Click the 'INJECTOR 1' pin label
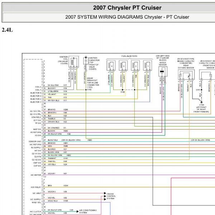Image resolution: width=215 pixels, height=215 pixels. click(x=35, y=102)
